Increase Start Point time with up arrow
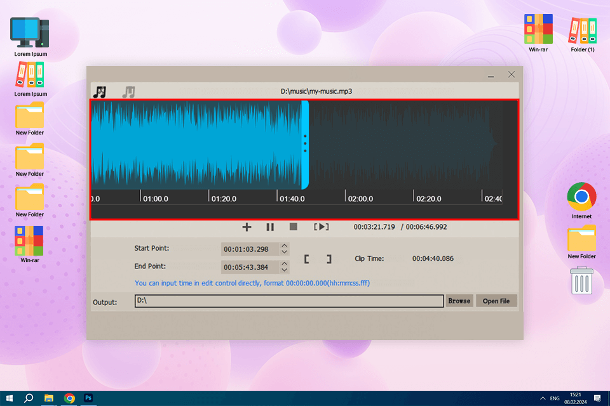Image resolution: width=610 pixels, height=406 pixels. [x=285, y=246]
